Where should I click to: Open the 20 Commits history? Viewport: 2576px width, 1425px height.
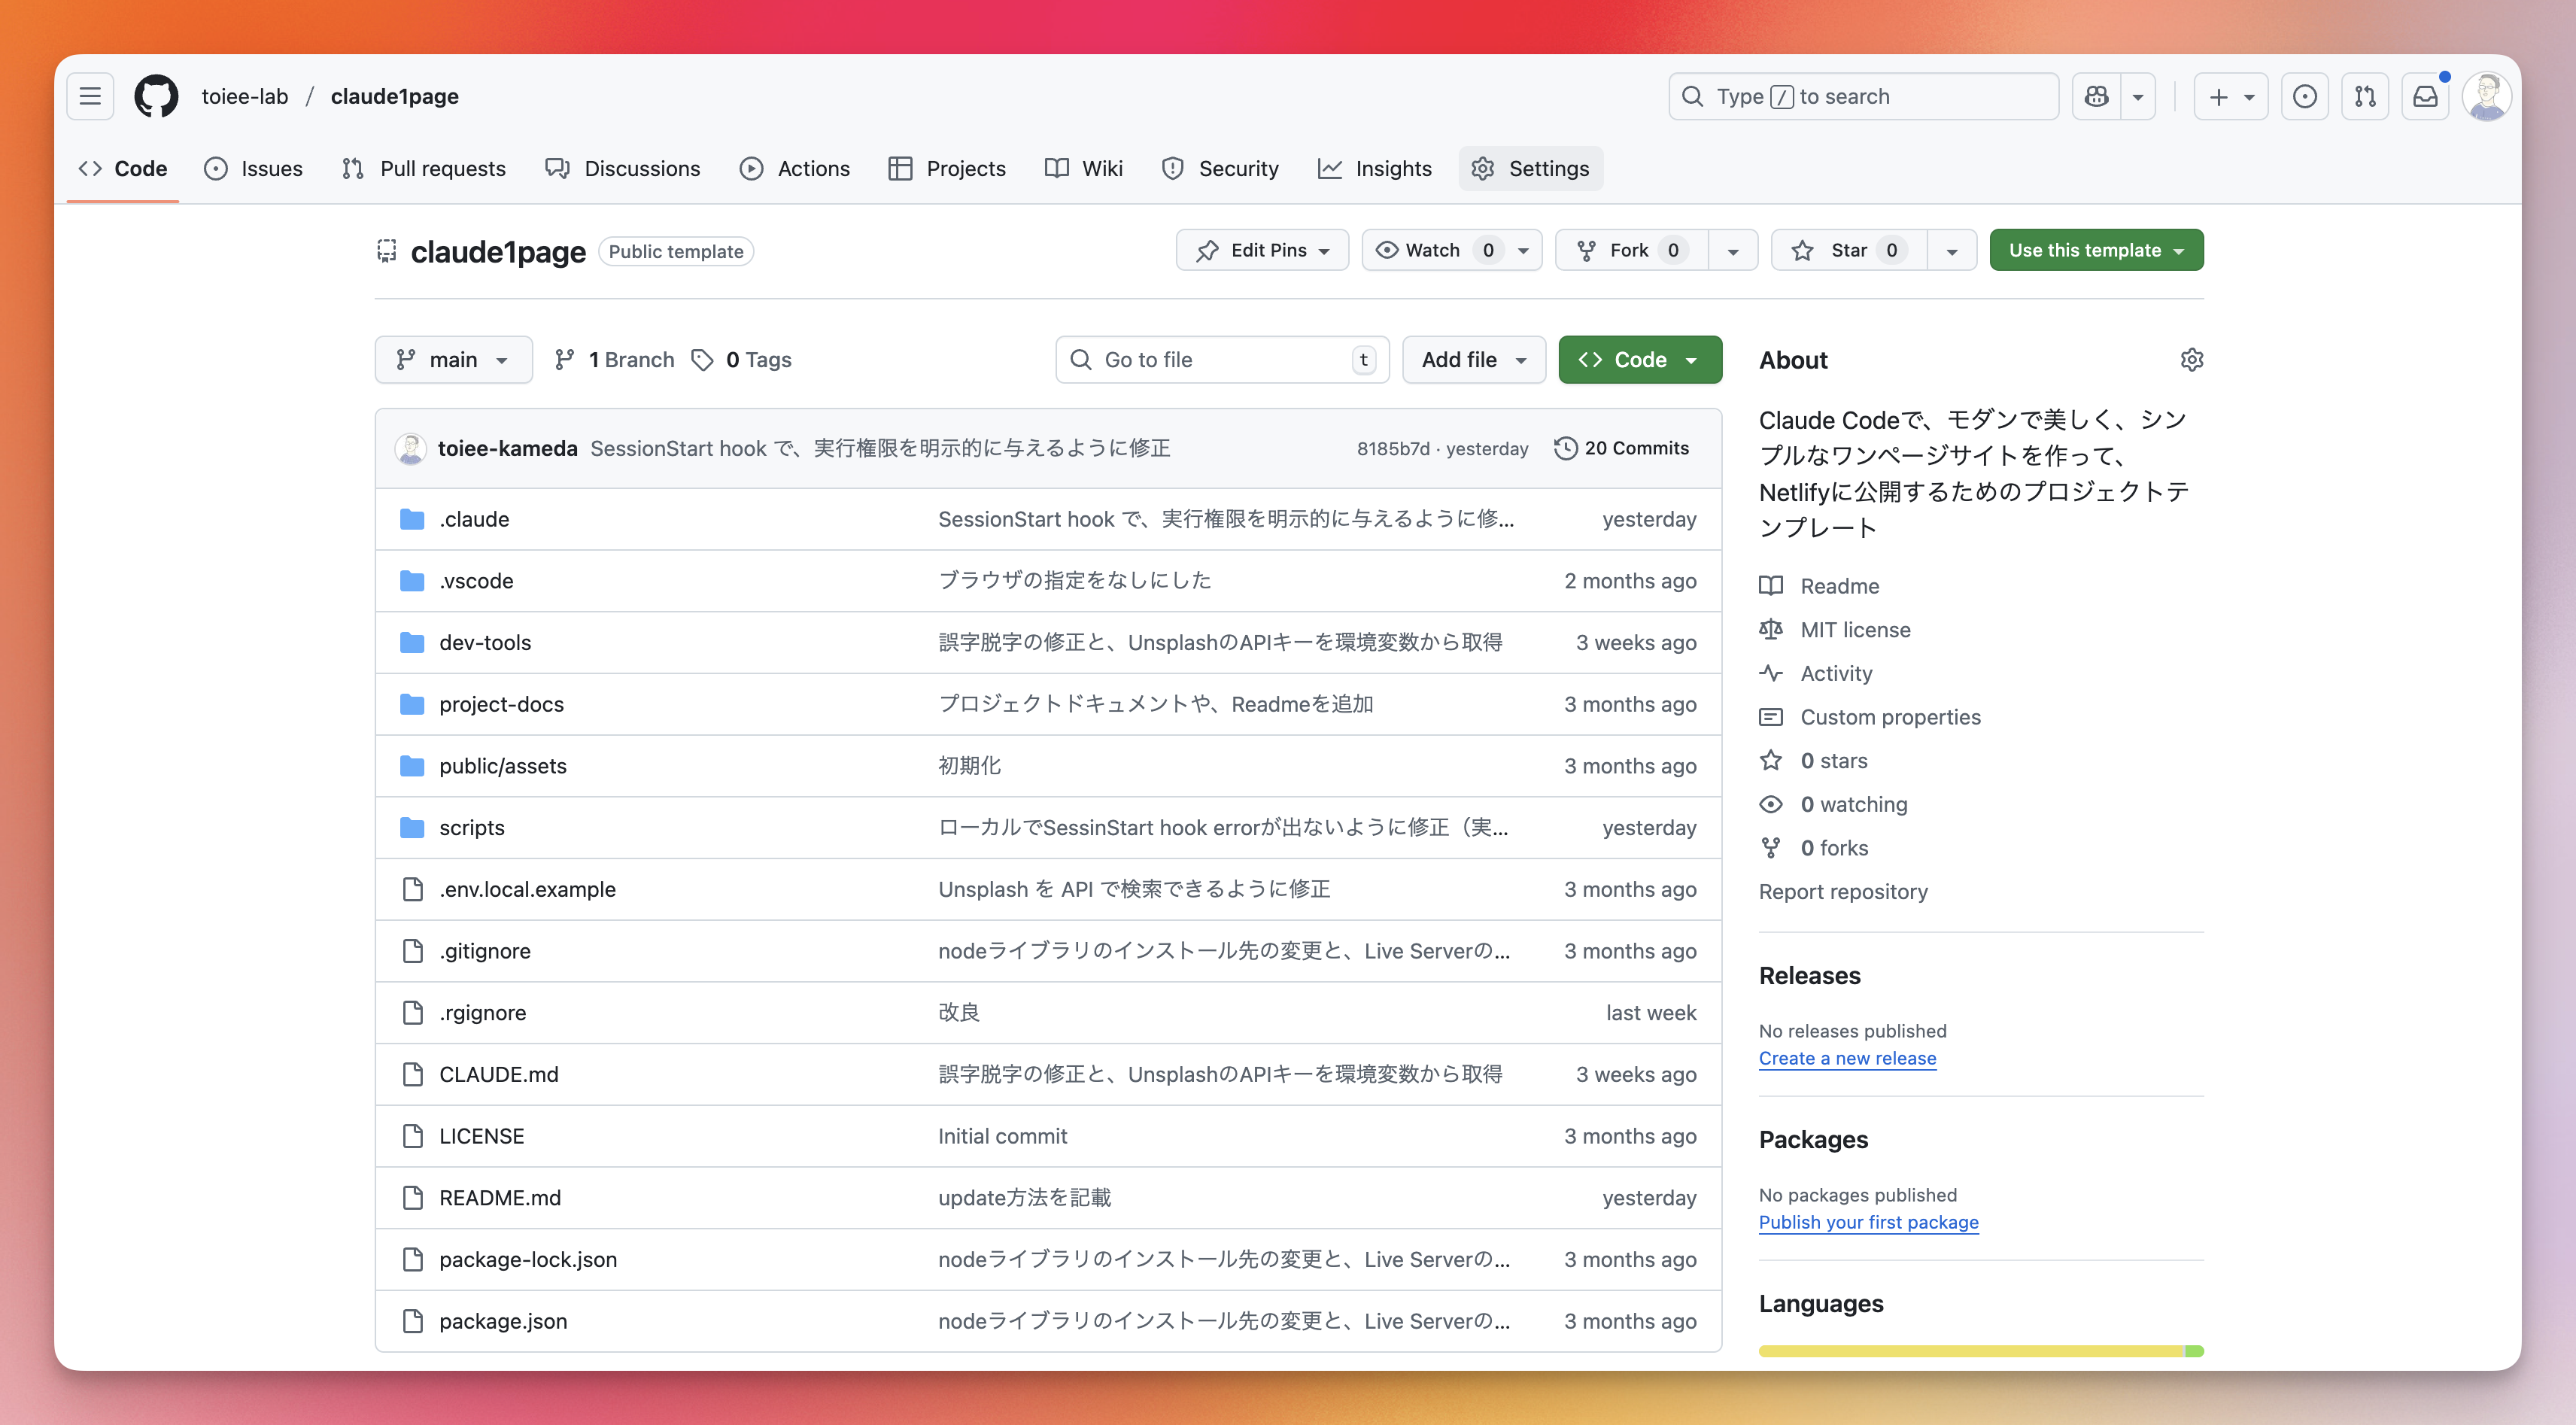(1622, 448)
